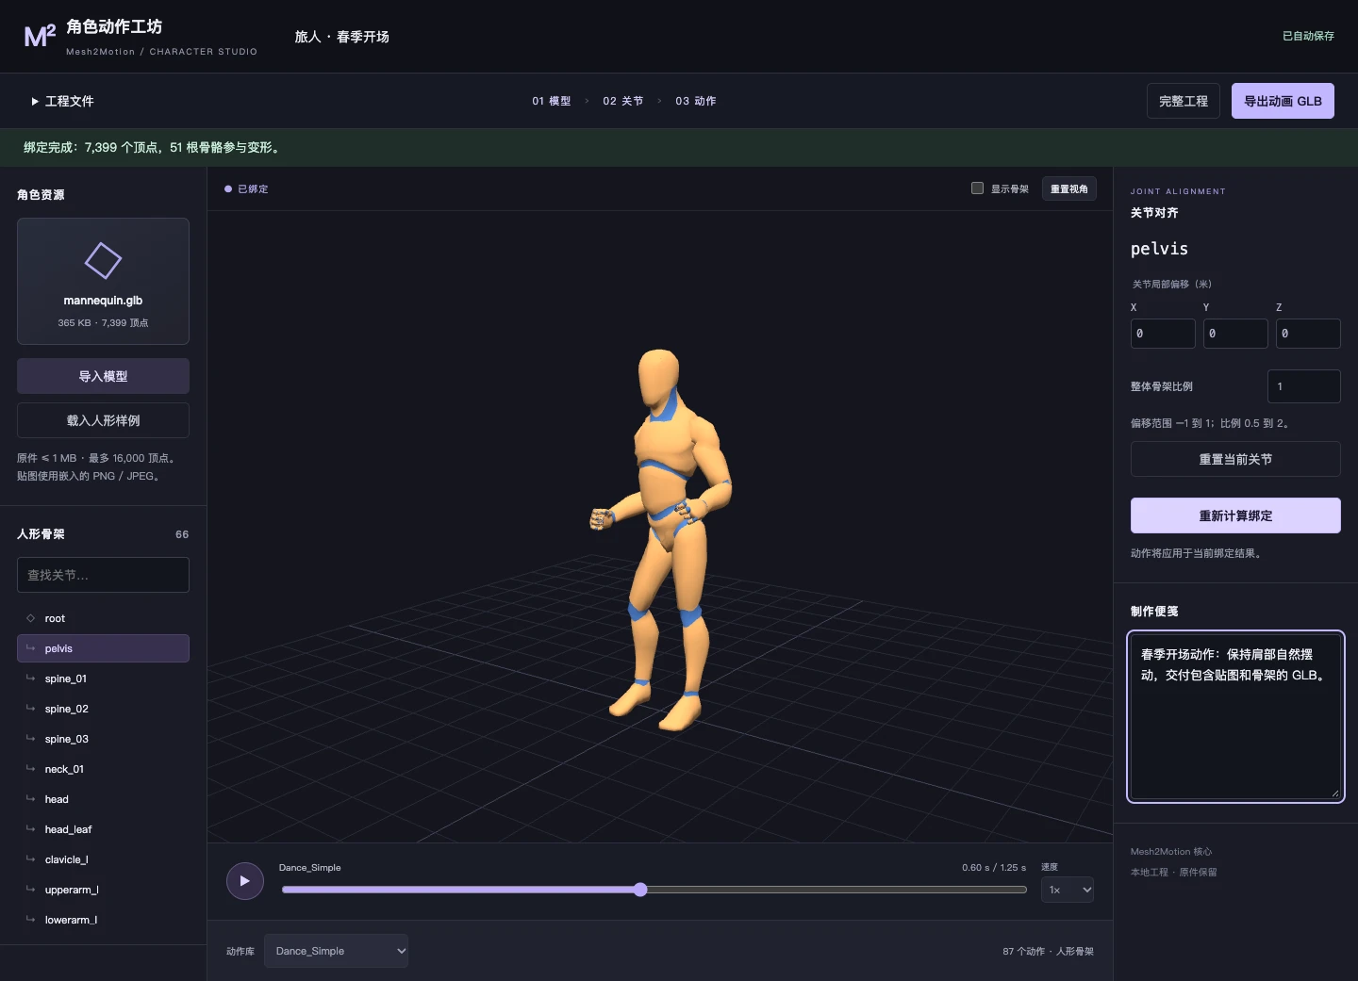Switch to step 02 关节
The height and width of the screenshot is (981, 1358).
click(x=623, y=101)
